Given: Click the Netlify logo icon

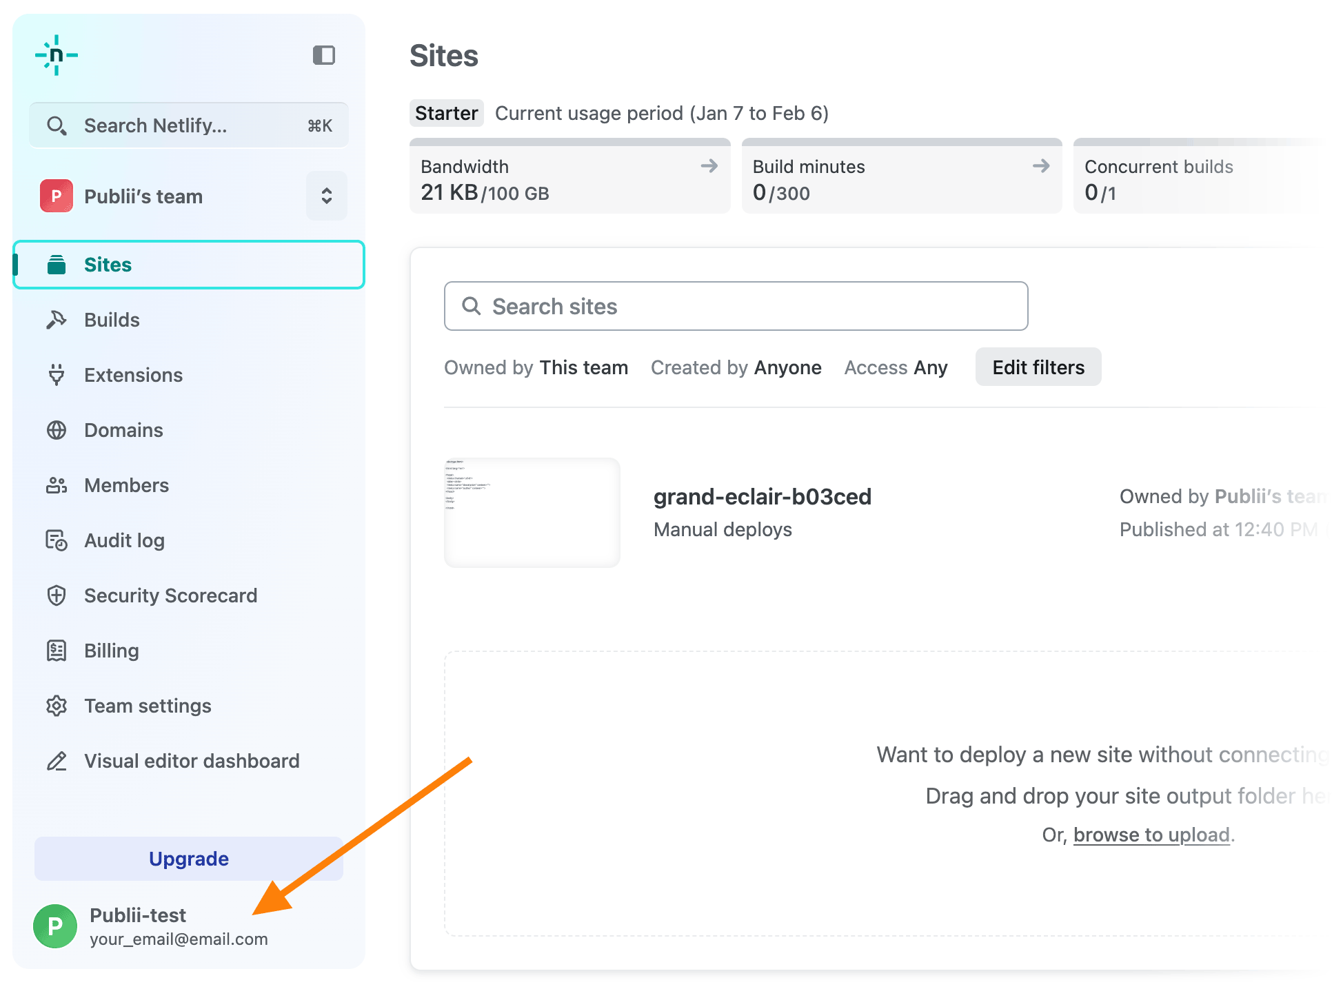Looking at the screenshot, I should 58,55.
